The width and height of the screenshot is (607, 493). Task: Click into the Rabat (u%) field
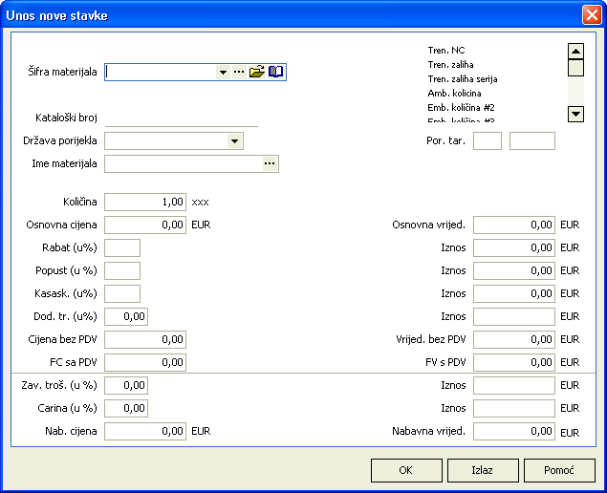pyautogui.click(x=122, y=248)
